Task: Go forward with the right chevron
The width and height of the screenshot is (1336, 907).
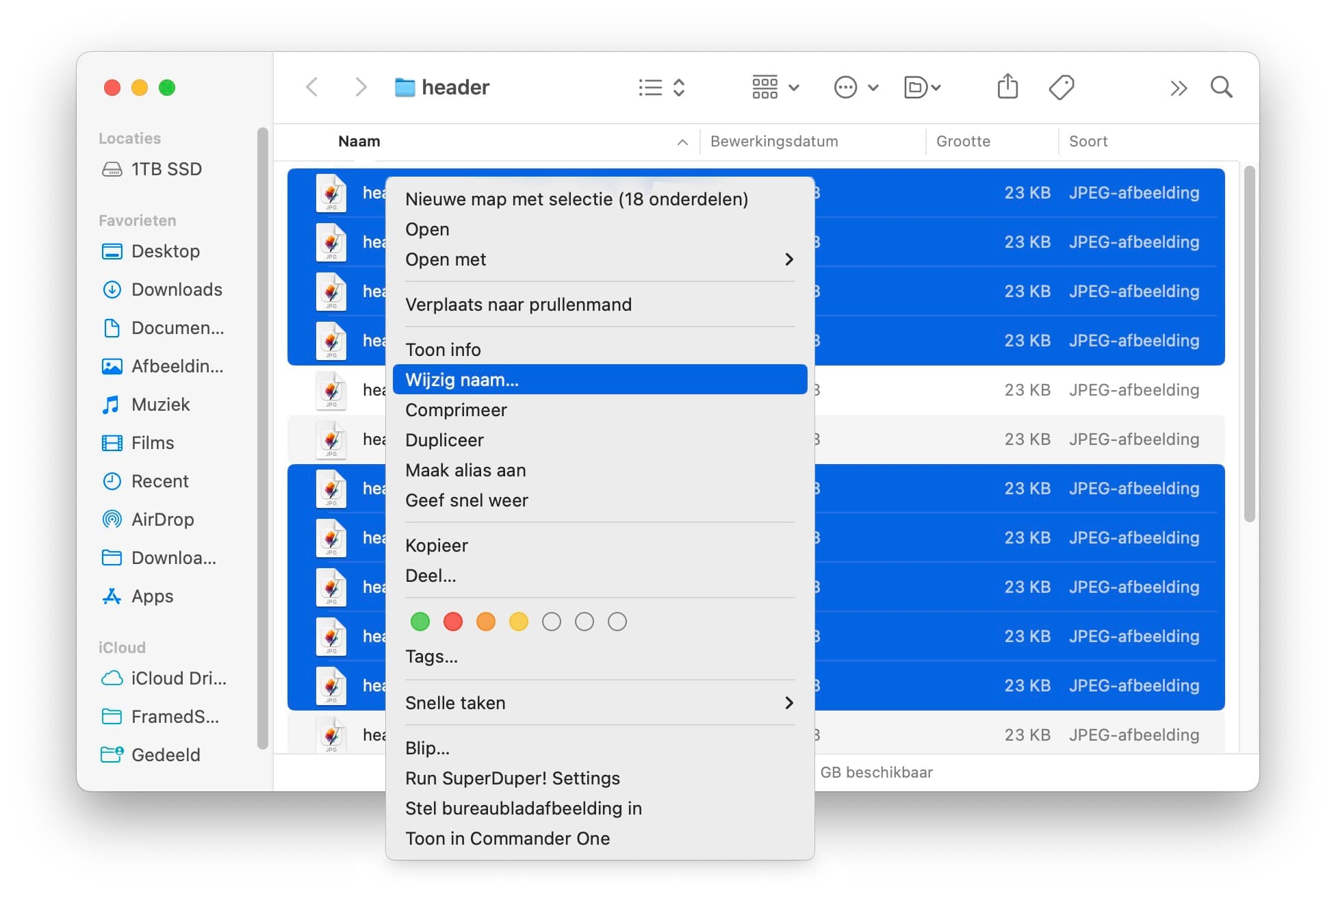Action: pyautogui.click(x=361, y=88)
